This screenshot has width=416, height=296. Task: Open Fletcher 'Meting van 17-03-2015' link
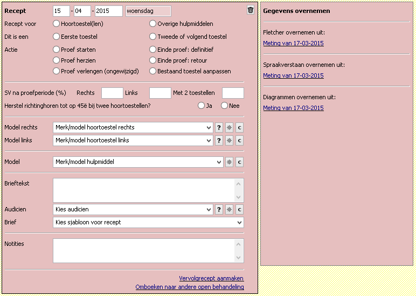[293, 43]
